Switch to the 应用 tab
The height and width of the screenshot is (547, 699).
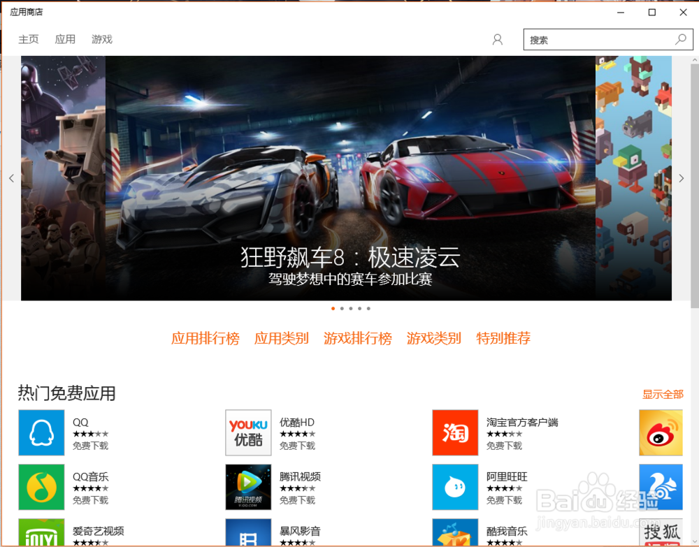[x=65, y=39]
